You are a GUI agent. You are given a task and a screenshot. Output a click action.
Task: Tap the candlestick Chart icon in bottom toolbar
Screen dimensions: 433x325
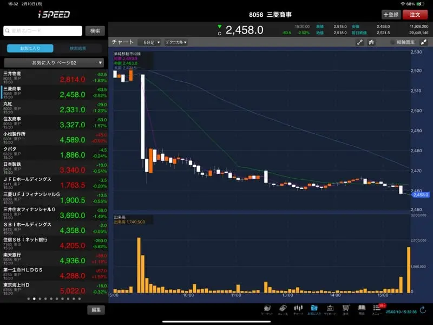pos(298,310)
